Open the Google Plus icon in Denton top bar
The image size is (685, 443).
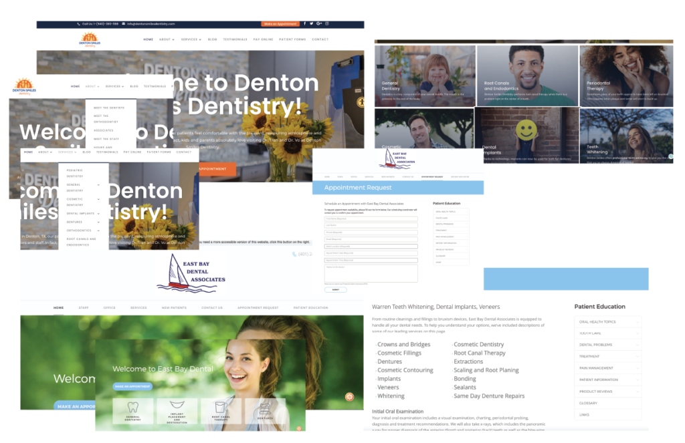(319, 23)
